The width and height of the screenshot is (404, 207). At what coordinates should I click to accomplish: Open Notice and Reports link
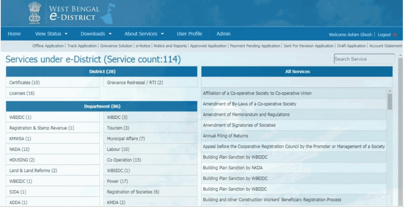(170, 46)
